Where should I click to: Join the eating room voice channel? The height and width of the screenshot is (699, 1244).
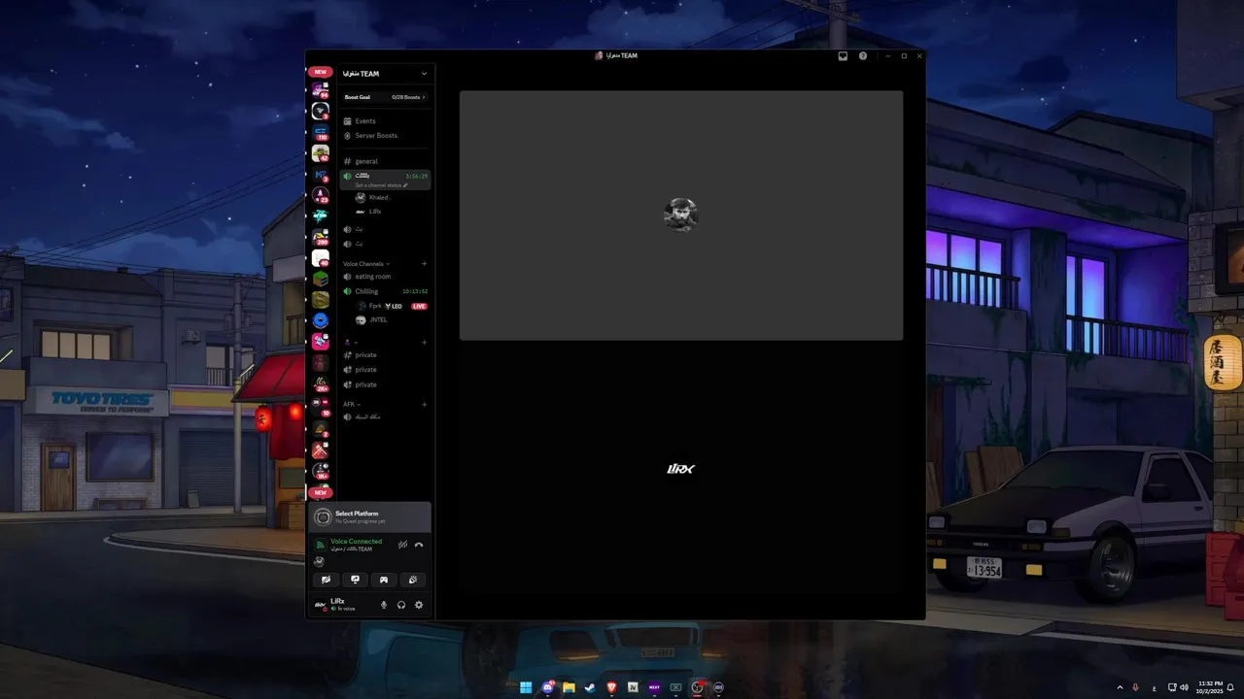pyautogui.click(x=373, y=277)
